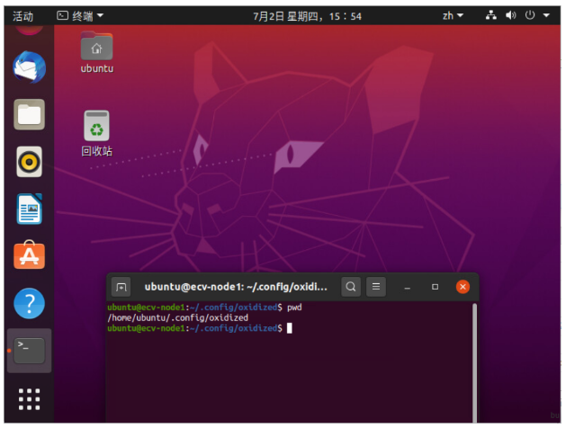Open Rhythmbox music player in dock
The height and width of the screenshot is (428, 566).
(29, 162)
